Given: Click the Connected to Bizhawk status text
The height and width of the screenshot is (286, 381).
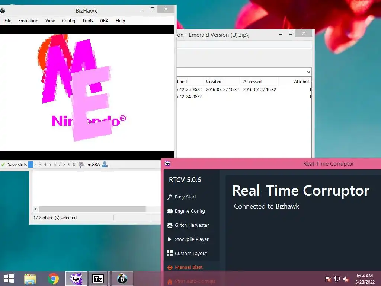Looking at the screenshot, I should (x=266, y=206).
